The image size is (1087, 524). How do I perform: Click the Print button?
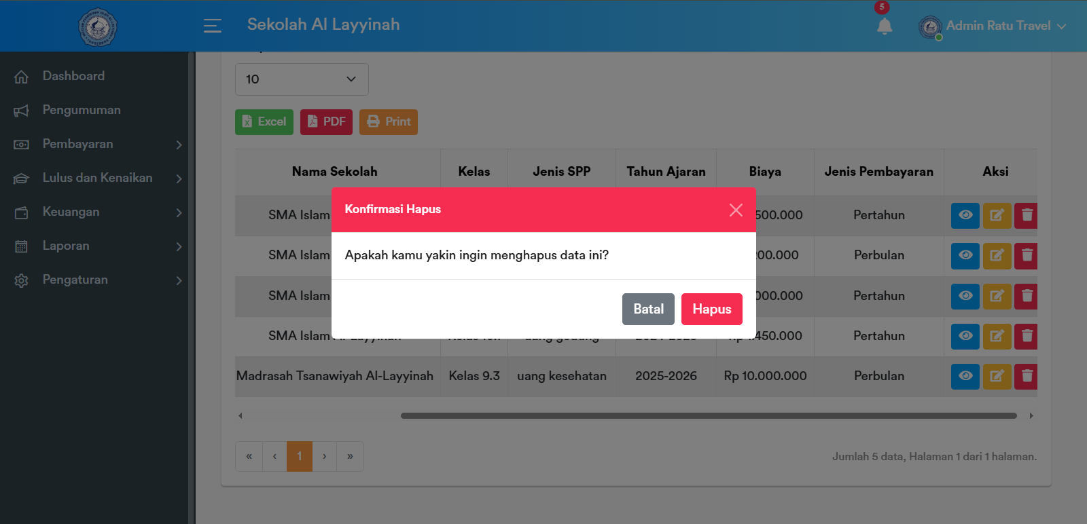click(x=389, y=122)
